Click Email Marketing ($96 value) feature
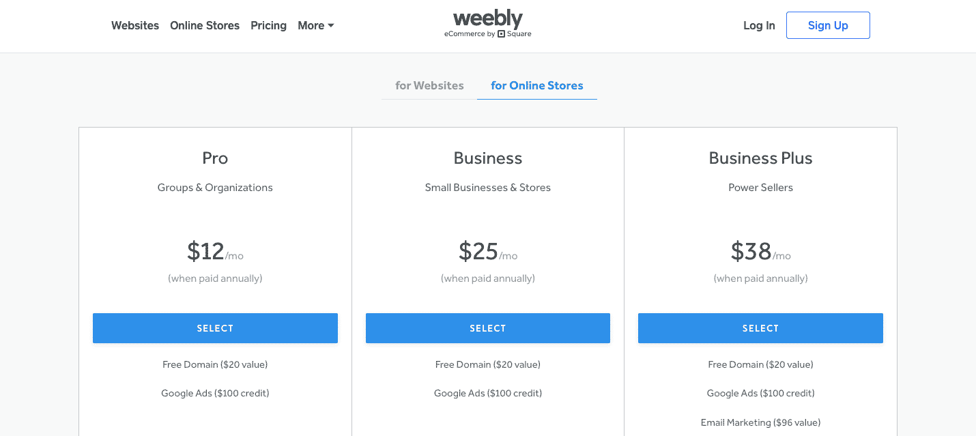This screenshot has height=436, width=976. 760,422
